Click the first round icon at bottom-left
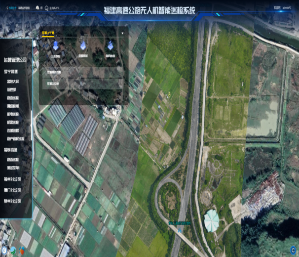 click(x=4, y=250)
